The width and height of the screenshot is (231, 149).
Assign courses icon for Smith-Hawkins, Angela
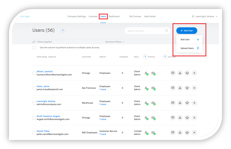point(187,118)
